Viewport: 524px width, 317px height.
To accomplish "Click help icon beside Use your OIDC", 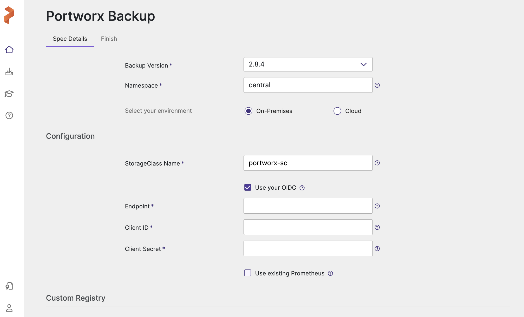I will point(302,188).
